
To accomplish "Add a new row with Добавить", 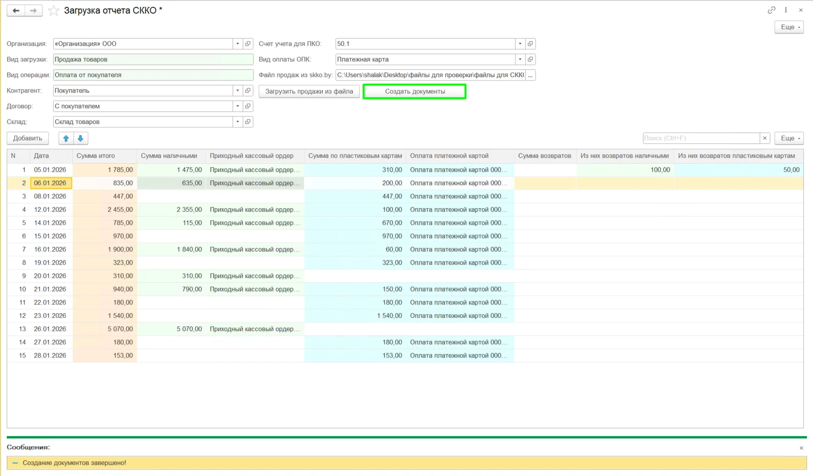I will (28, 139).
